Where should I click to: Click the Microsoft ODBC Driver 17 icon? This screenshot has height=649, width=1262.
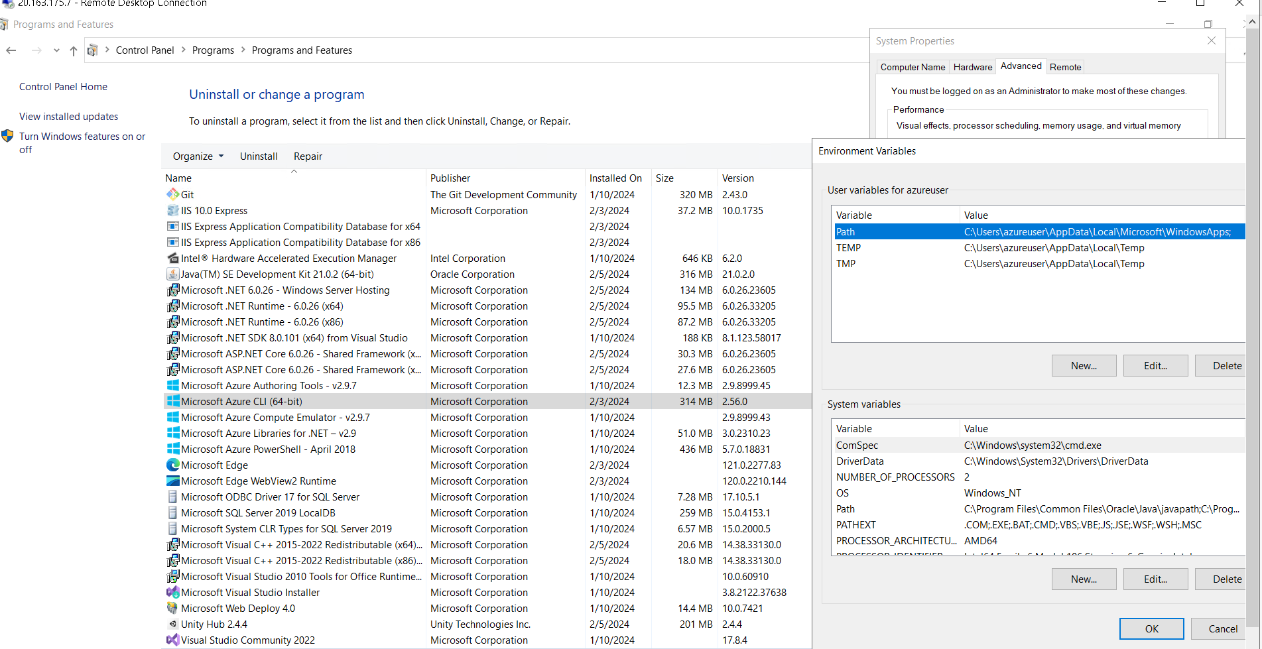tap(172, 497)
